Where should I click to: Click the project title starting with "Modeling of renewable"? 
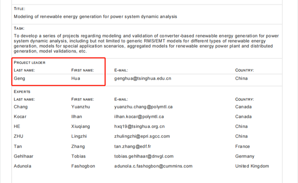(95, 16)
